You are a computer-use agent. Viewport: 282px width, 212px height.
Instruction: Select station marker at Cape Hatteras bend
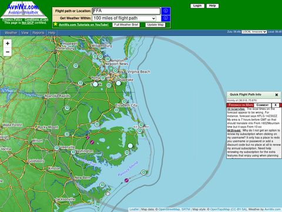pos(143,173)
